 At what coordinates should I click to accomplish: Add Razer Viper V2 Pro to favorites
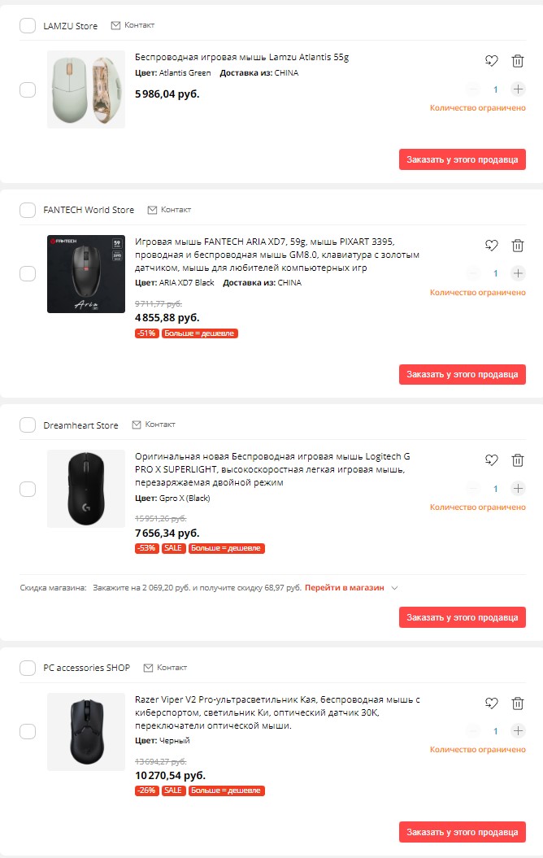491,703
